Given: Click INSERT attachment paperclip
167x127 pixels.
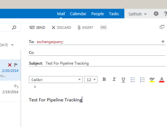Looking at the screenshot, I should click(x=85, y=28).
